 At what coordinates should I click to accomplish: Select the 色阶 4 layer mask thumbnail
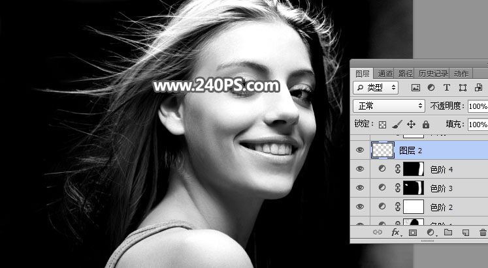click(414, 170)
